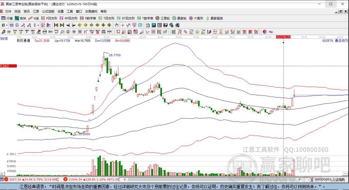349x190 pixels.
Task: Click the Up=19.1739 indicator value
Action: 62,41
